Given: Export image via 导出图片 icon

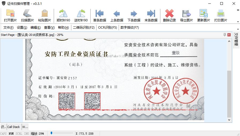Looking at the screenshot, I should coord(187,16).
